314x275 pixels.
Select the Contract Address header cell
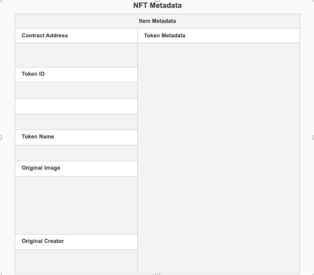pyautogui.click(x=77, y=36)
